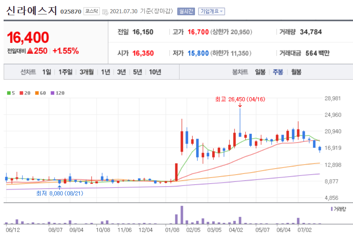Select the 5년 line chart tab

(x=137, y=72)
